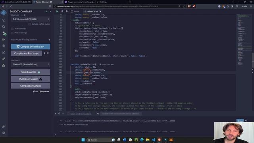Search transactions magnifier icon in terminal

click(x=98, y=114)
